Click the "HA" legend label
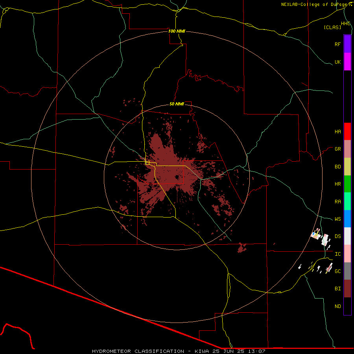 [x=337, y=131]
